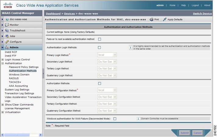Click the sidebar scroll left arrow
The height and width of the screenshot is (137, 217).
2,135
